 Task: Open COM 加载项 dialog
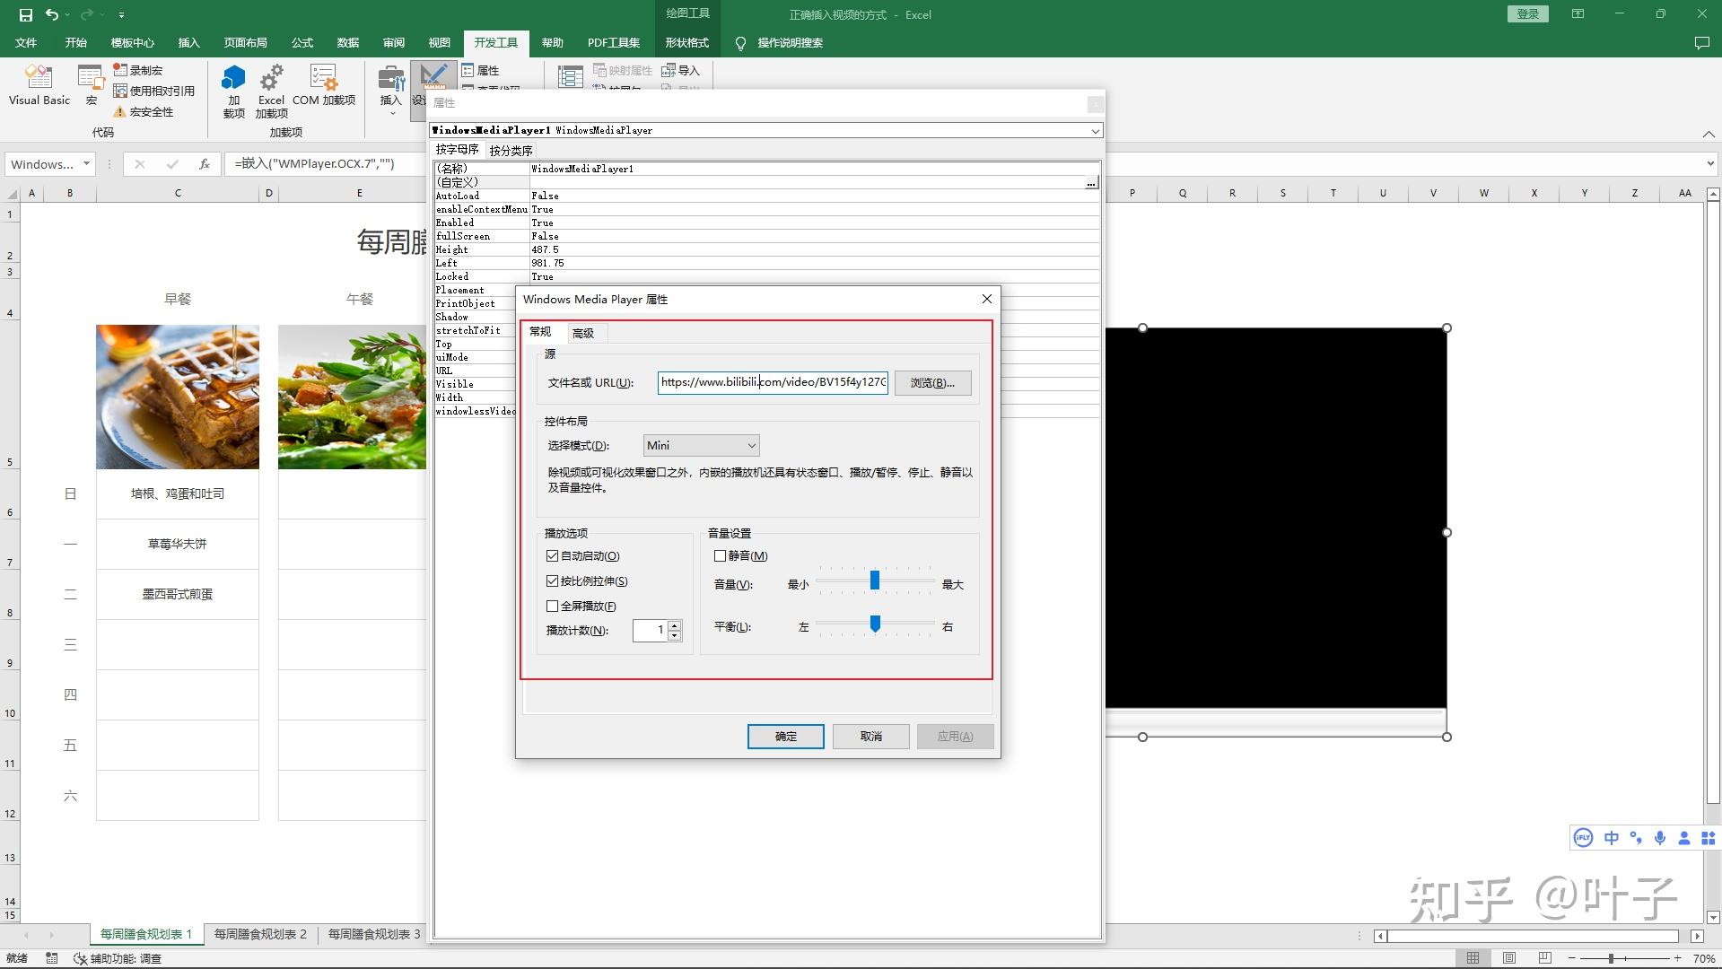pyautogui.click(x=323, y=85)
